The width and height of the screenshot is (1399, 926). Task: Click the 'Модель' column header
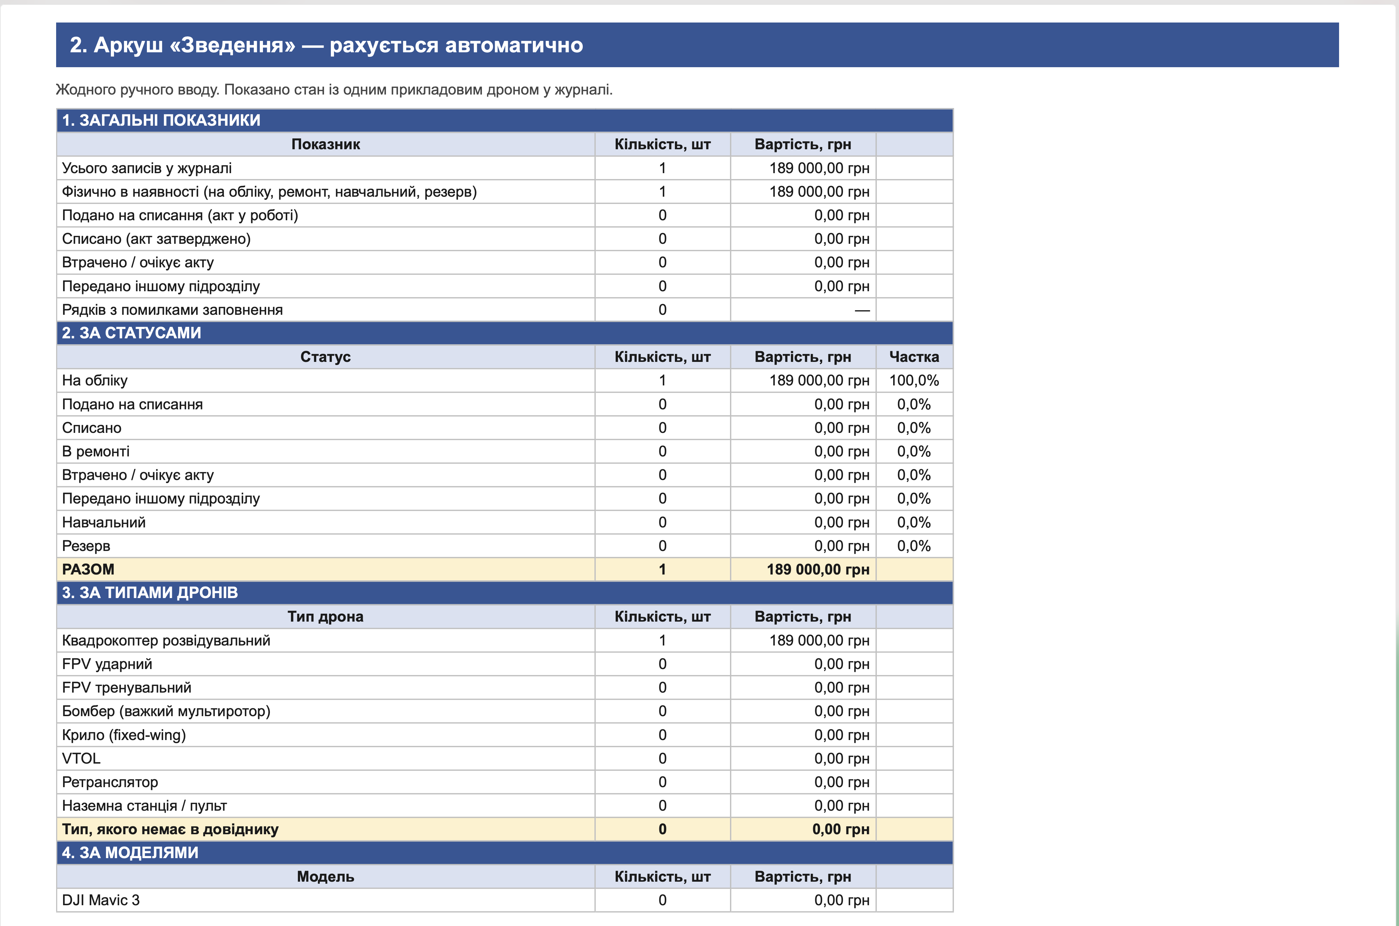(326, 876)
